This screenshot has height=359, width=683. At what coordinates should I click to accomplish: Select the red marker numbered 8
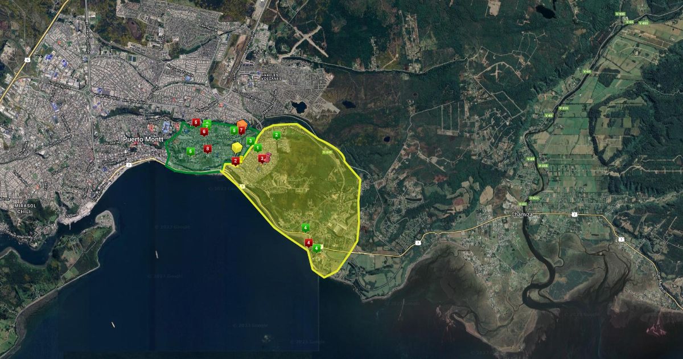click(x=207, y=149)
